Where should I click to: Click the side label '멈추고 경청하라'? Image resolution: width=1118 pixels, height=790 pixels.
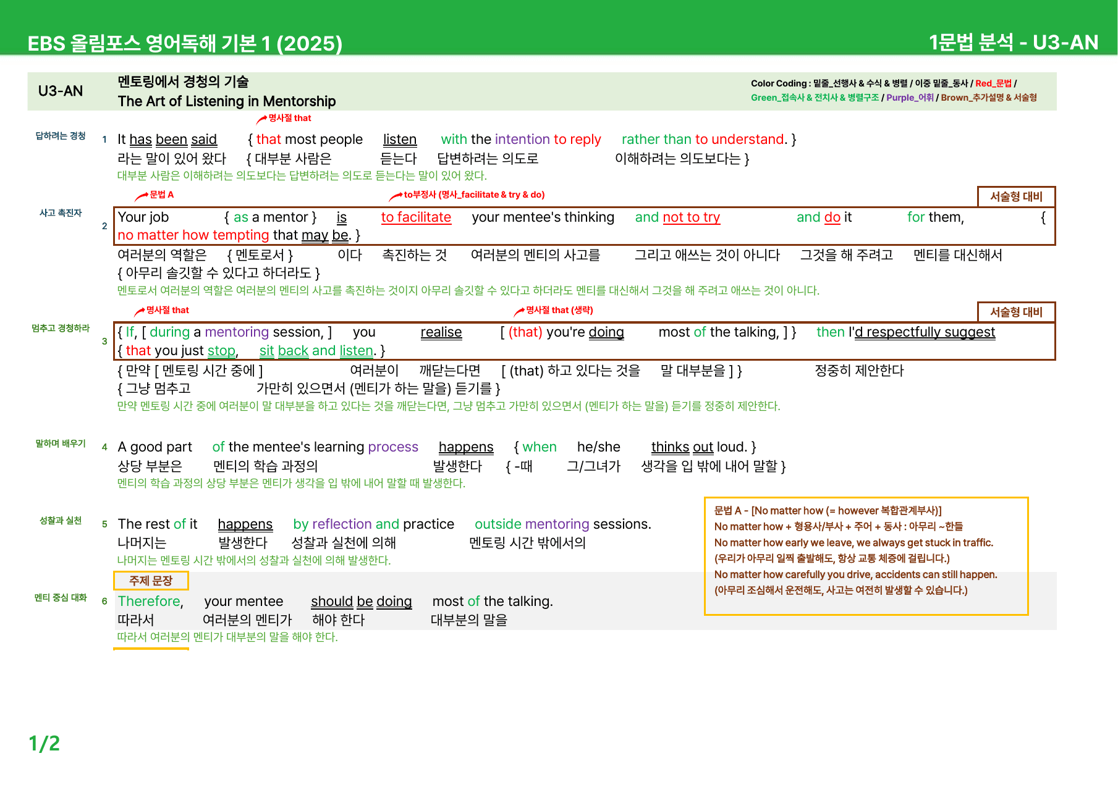61,329
